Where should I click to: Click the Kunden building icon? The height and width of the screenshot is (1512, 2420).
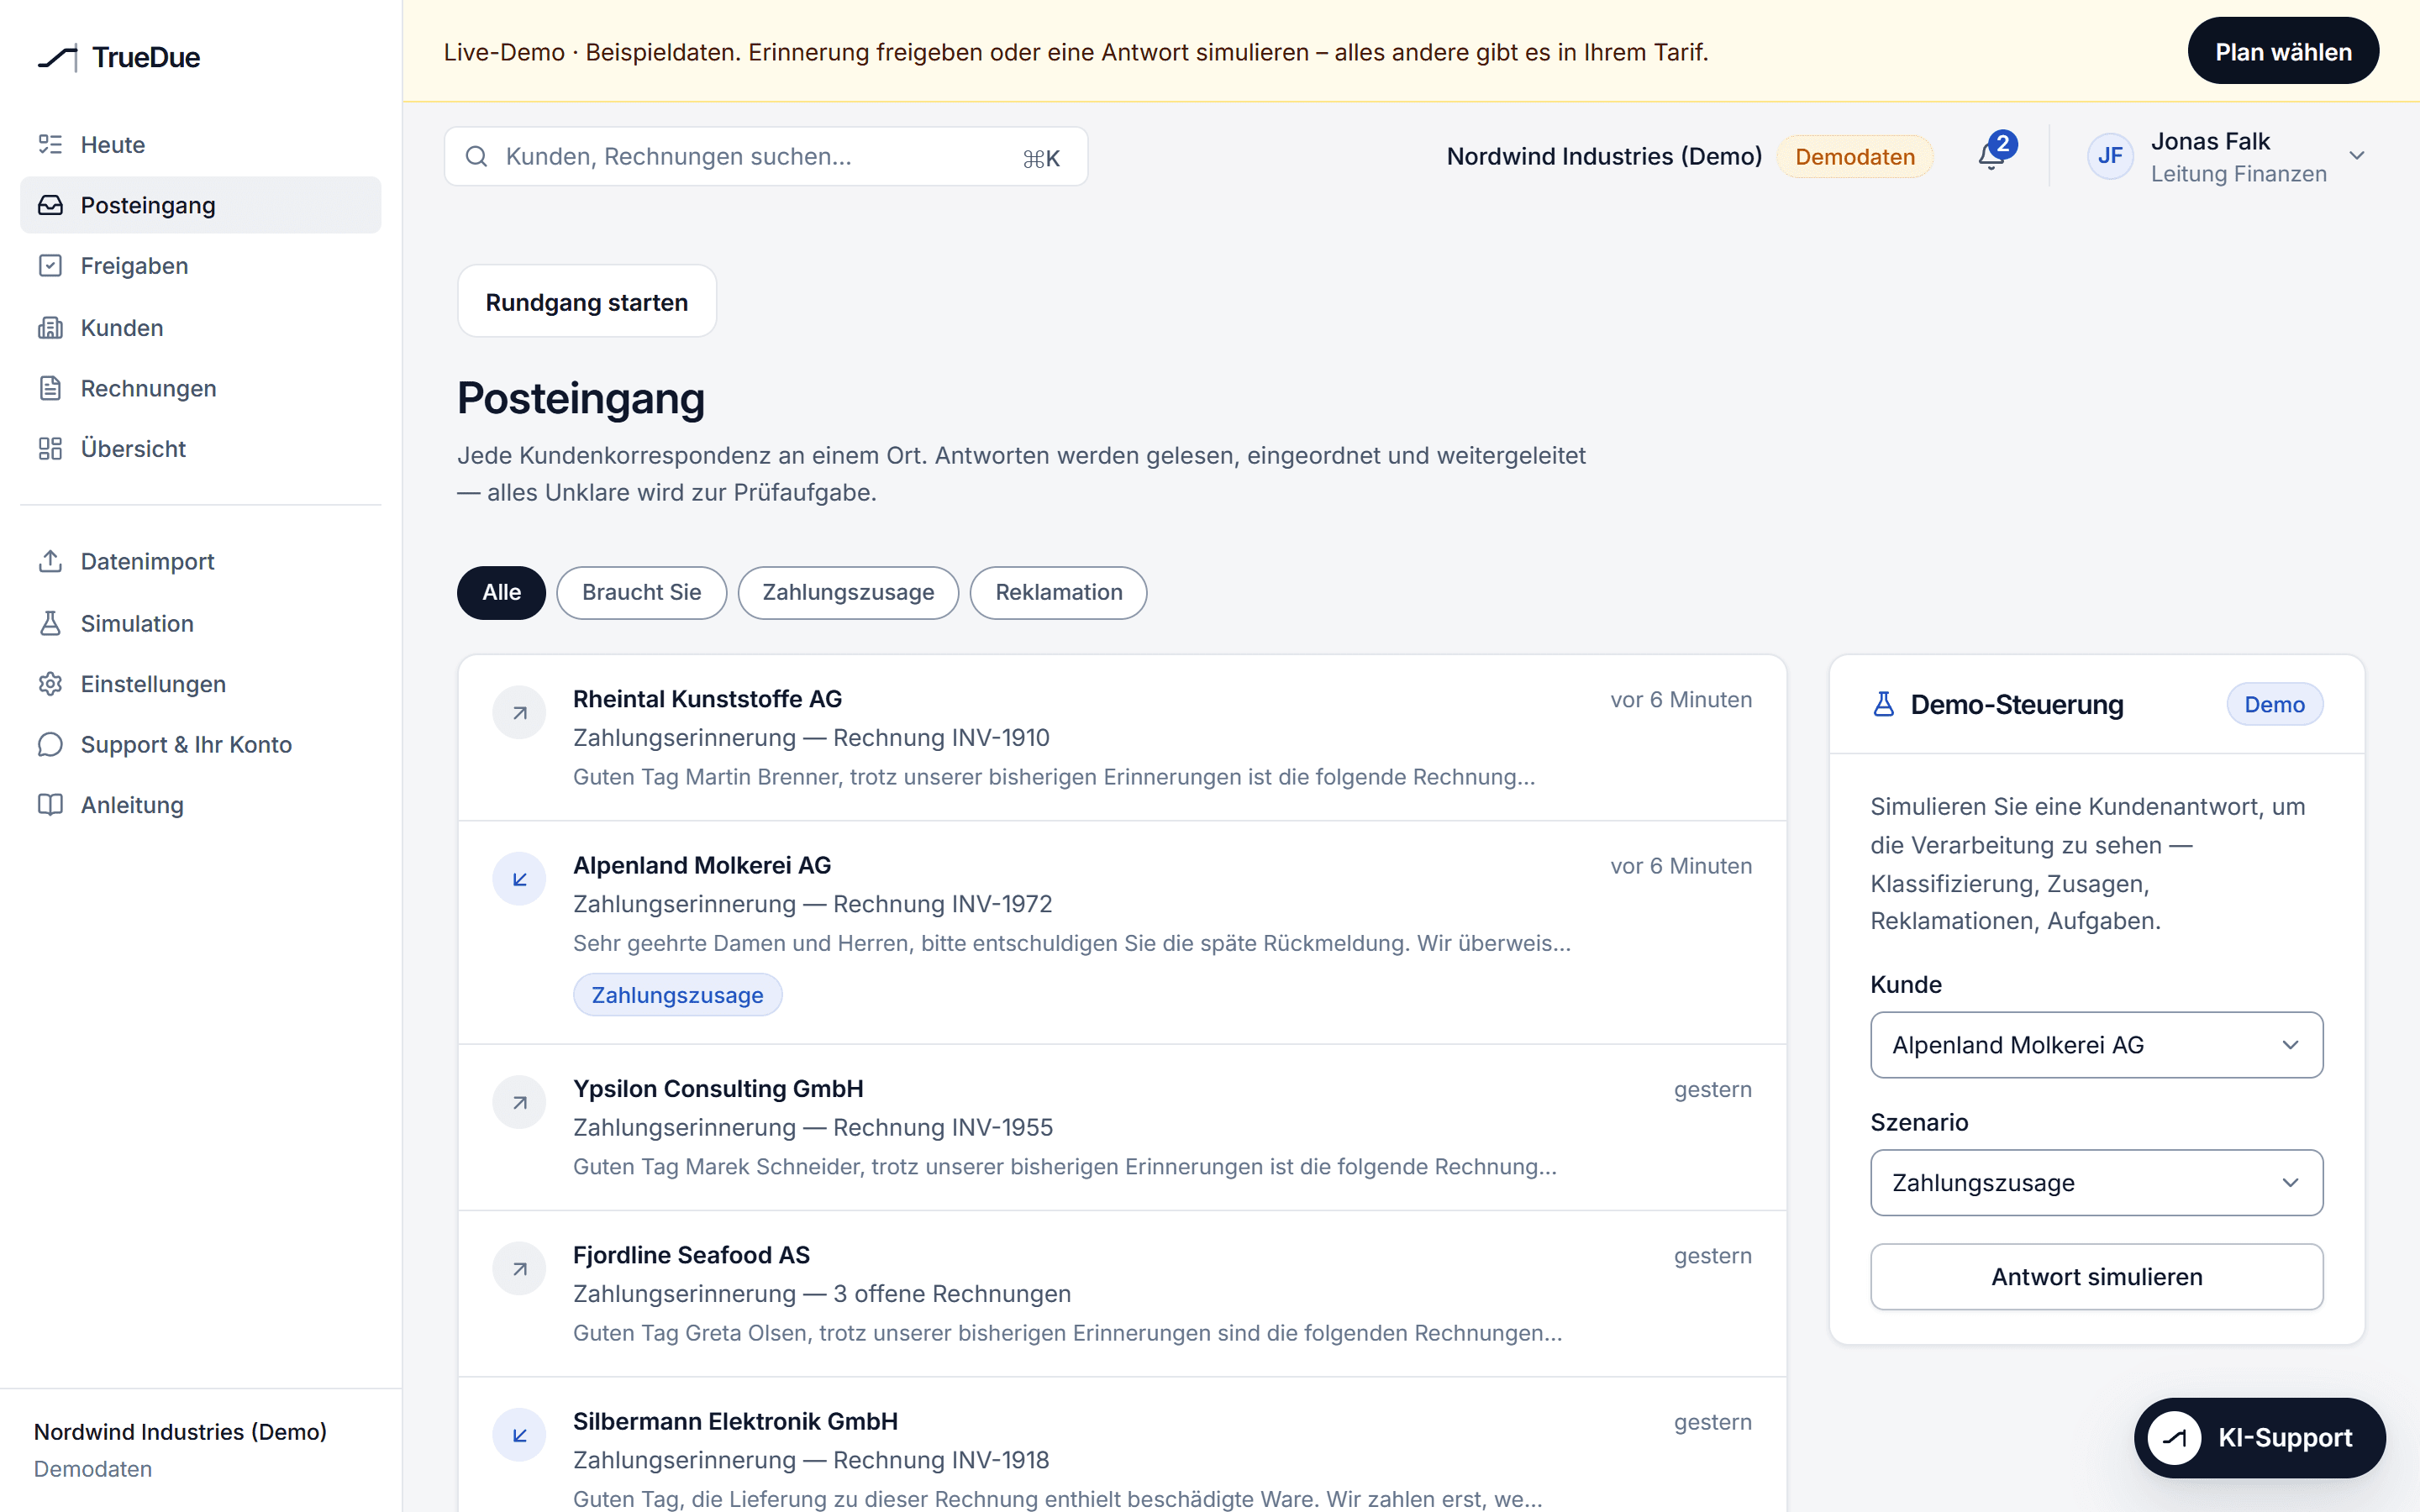pyautogui.click(x=50, y=327)
